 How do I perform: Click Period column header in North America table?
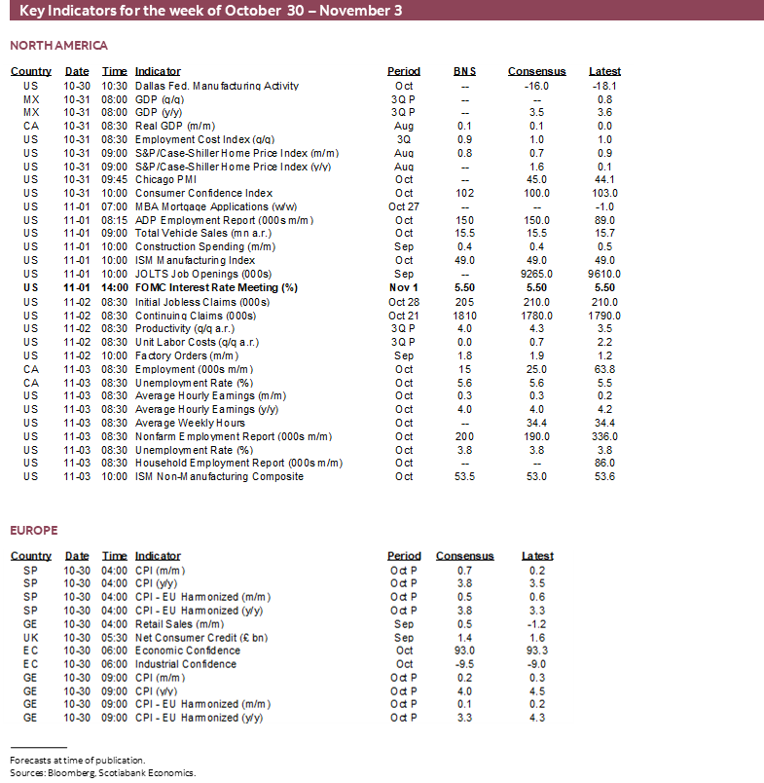tap(404, 71)
